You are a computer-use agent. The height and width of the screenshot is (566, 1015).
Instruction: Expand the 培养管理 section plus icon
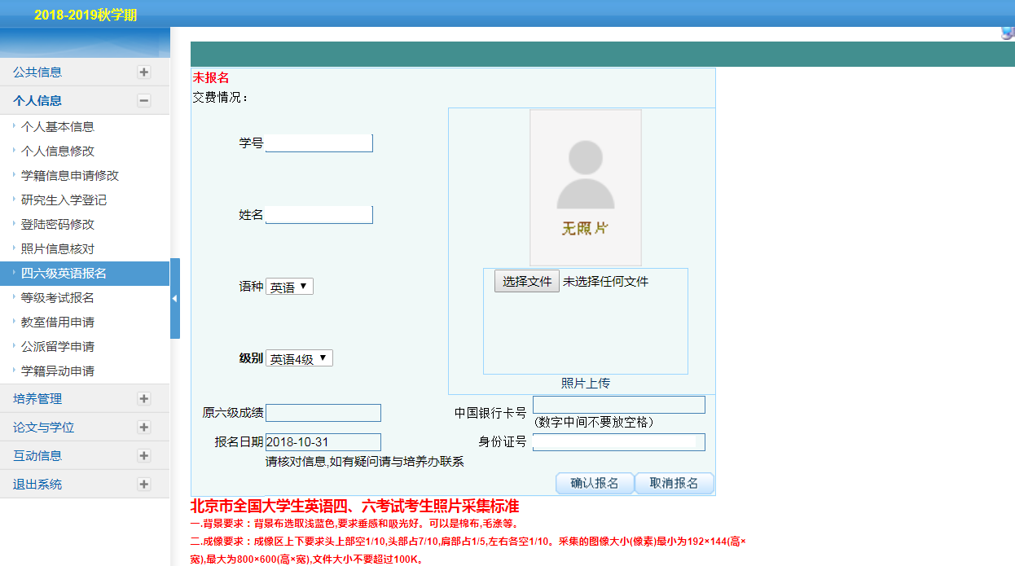click(x=144, y=398)
